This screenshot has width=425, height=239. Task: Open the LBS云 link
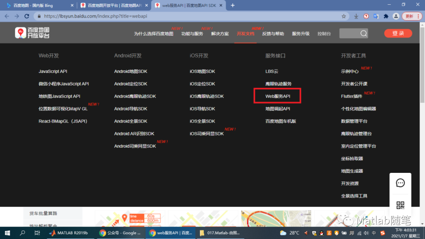272,71
